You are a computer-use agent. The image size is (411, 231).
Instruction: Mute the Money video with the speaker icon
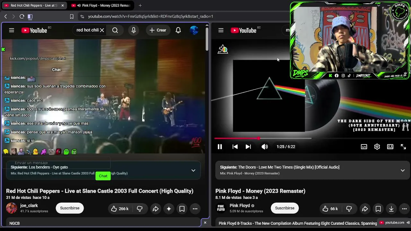point(265,147)
